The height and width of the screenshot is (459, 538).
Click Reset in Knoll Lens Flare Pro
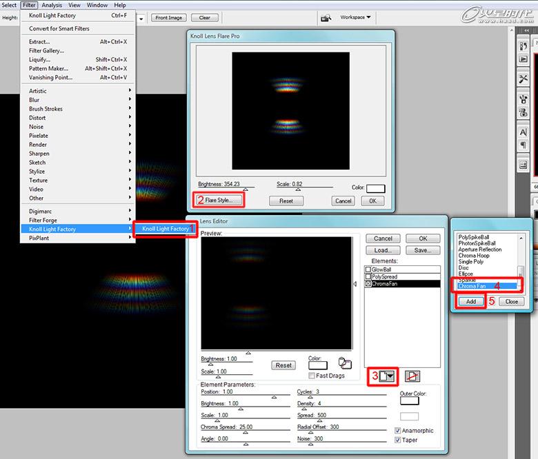tap(286, 201)
